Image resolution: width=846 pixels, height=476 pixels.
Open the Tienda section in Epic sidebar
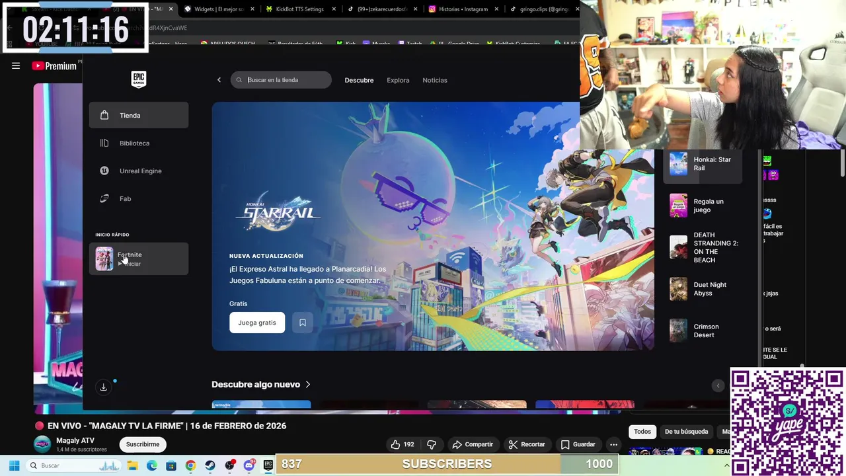click(x=139, y=115)
